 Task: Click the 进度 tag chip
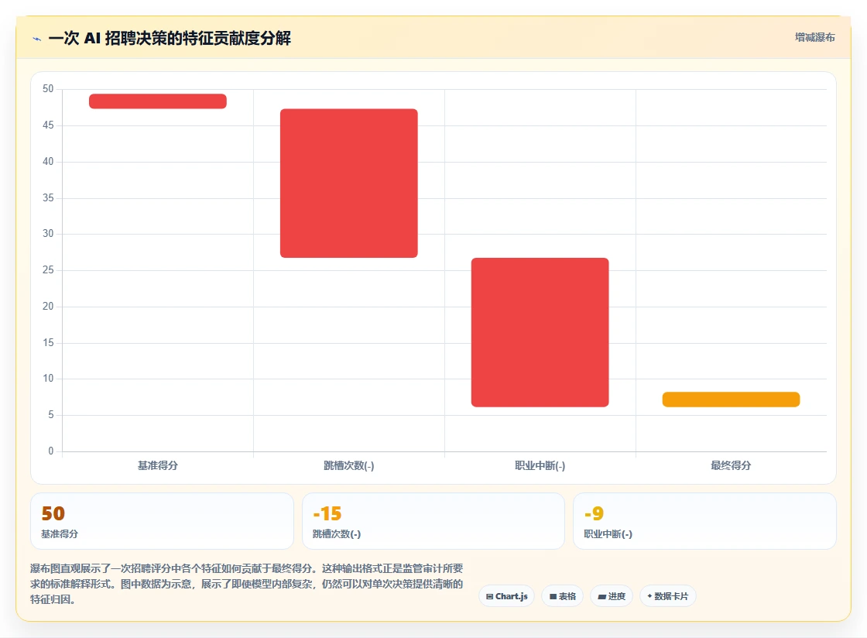[x=612, y=596]
